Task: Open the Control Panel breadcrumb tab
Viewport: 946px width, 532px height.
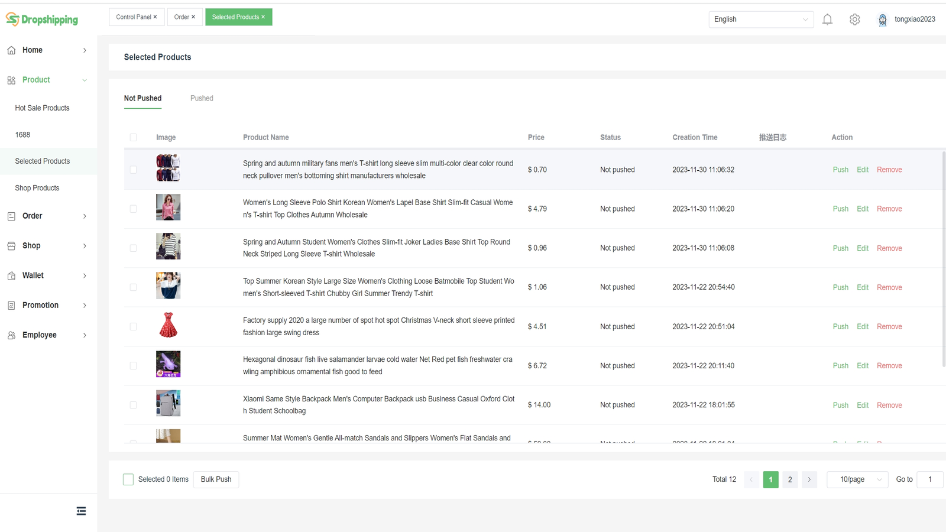Action: pos(133,17)
